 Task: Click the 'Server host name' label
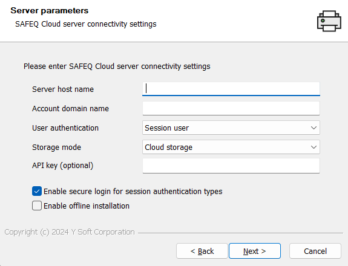(x=63, y=89)
